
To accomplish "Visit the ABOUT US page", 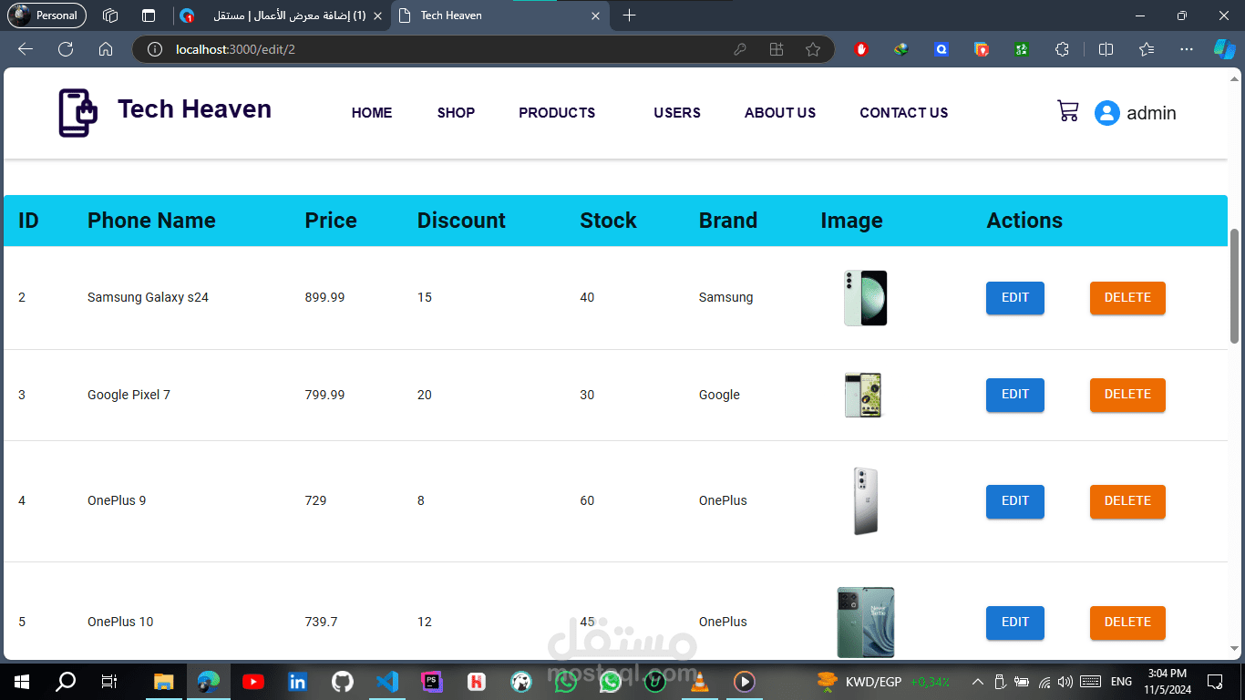I will (780, 113).
